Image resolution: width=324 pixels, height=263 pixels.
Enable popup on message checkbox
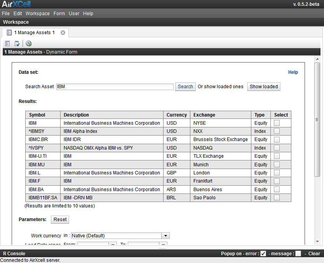(298, 254)
